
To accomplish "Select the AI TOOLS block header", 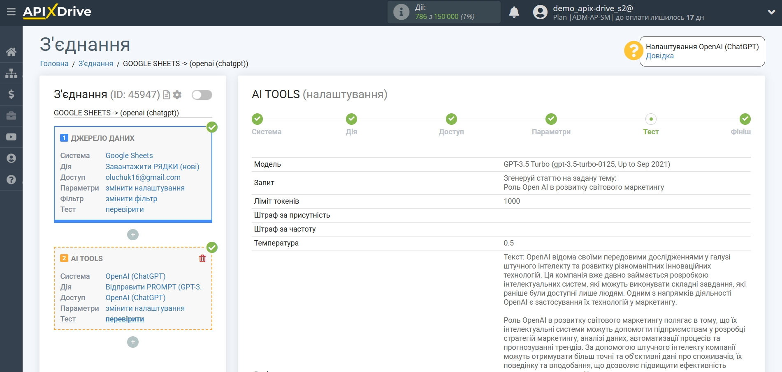I will coord(87,259).
